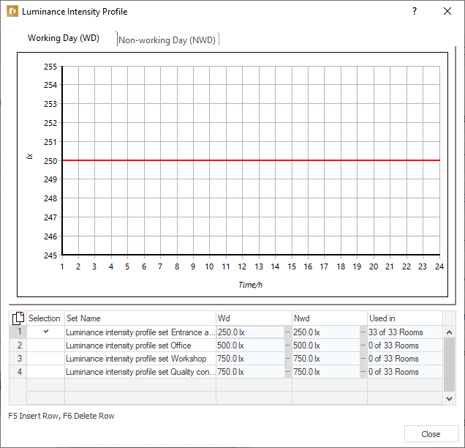Click Workshop row 750.0 lx Wd cell

(x=251, y=359)
